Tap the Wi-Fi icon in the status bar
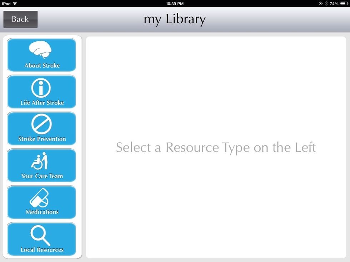The image size is (350, 262). click(x=14, y=4)
